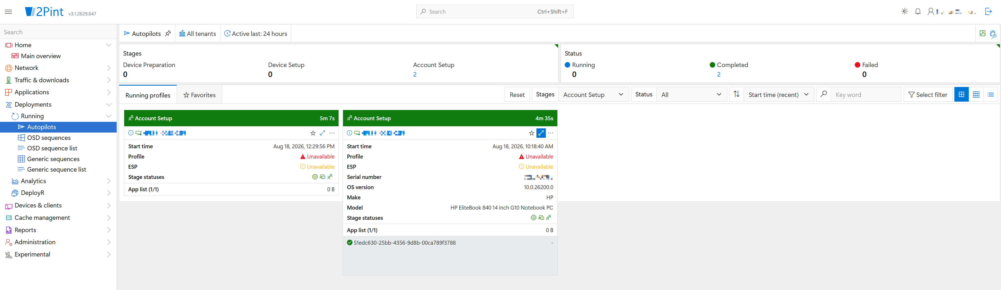Open the notifications bell
This screenshot has height=290, width=1001.
(x=918, y=12)
